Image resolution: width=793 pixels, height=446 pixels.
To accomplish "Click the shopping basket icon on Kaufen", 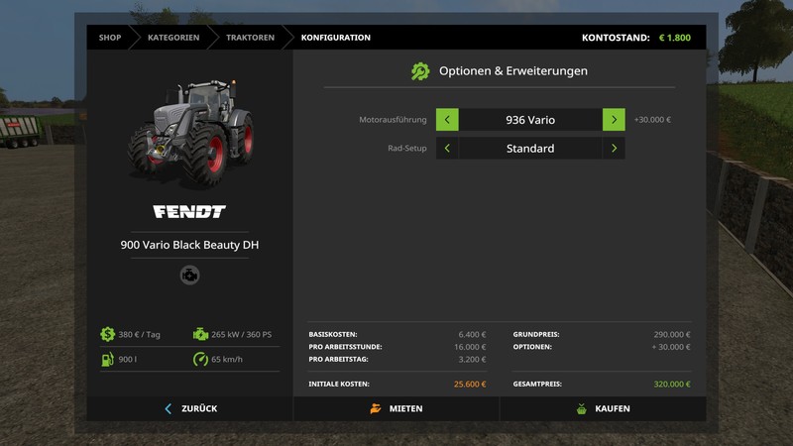I will 582,408.
